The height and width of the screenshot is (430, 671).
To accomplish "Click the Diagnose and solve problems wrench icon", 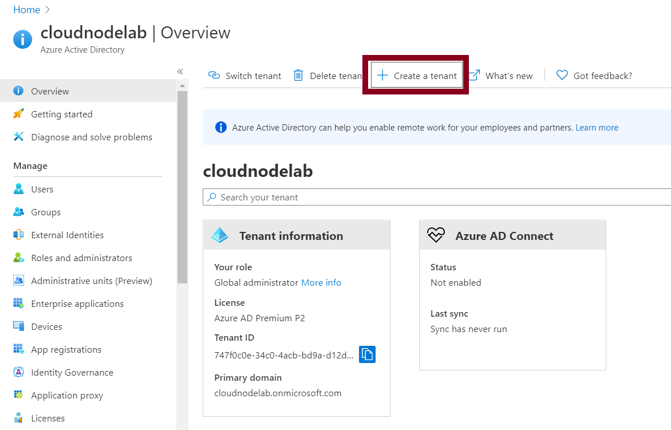I will (x=18, y=136).
